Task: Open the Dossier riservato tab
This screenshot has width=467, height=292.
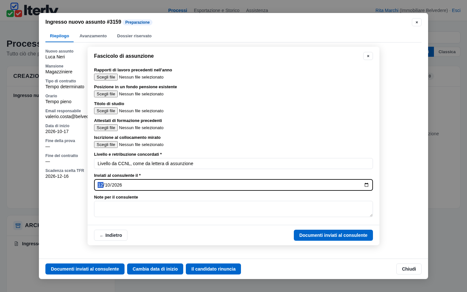Action: (134, 36)
